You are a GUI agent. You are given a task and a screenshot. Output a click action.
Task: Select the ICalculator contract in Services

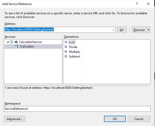tap(27, 46)
